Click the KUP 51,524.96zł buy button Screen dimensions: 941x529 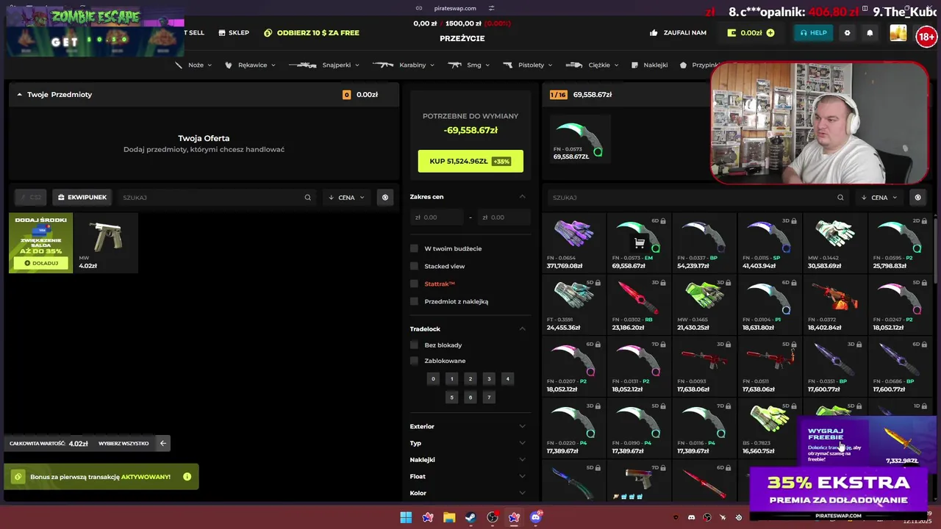(470, 161)
